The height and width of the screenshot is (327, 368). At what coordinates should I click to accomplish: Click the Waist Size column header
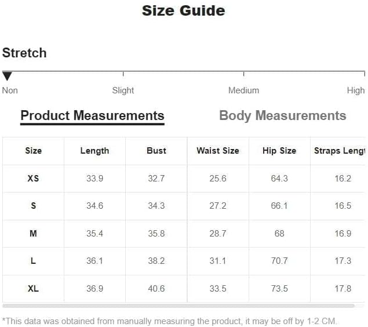point(217,151)
